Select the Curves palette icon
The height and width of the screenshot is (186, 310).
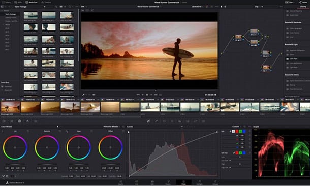point(148,121)
